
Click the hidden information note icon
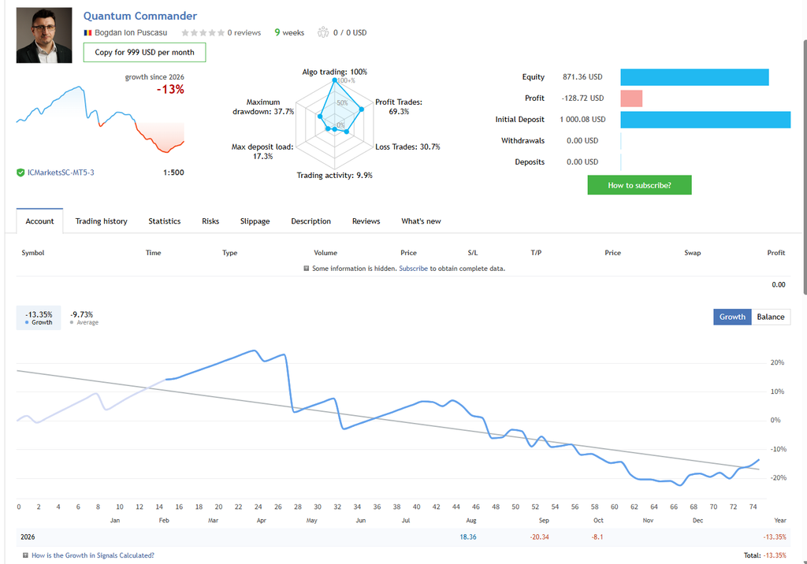pos(307,268)
